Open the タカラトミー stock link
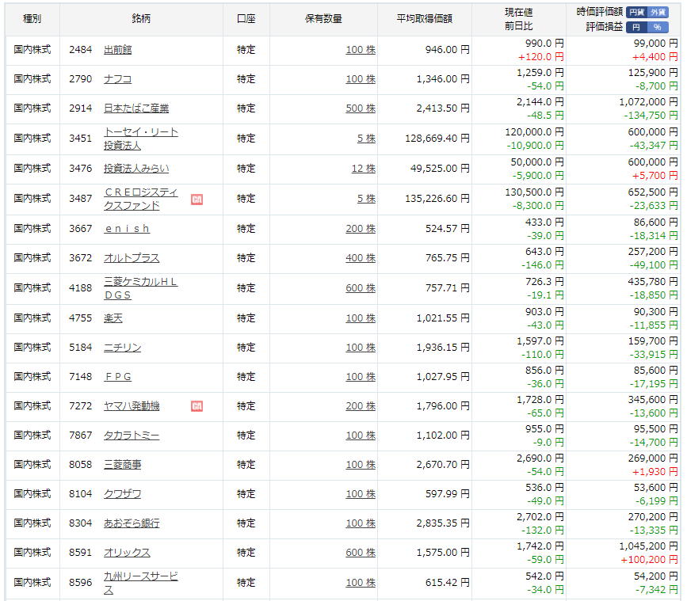This screenshot has height=601, width=687. (x=132, y=436)
